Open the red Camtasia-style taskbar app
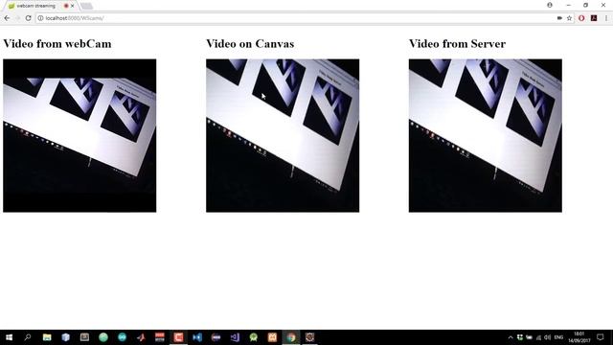 point(178,337)
